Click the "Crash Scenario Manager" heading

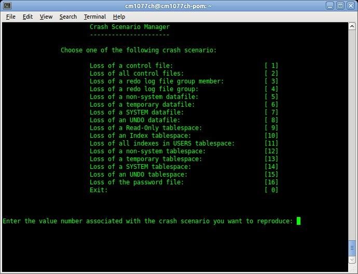click(x=130, y=27)
